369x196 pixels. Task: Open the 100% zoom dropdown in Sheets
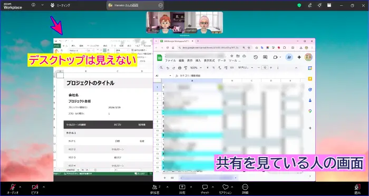point(196,68)
